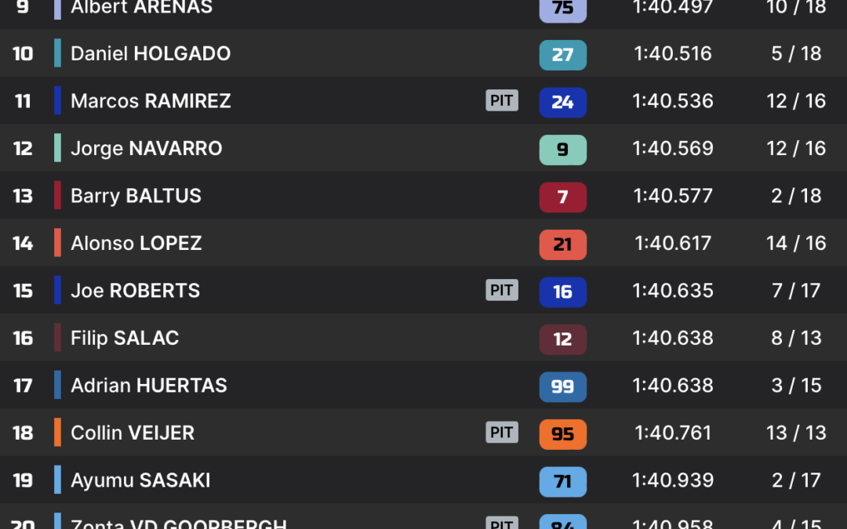This screenshot has width=847, height=529.
Task: Click lap count 13 / 13 for Veijer
Action: coord(796,433)
